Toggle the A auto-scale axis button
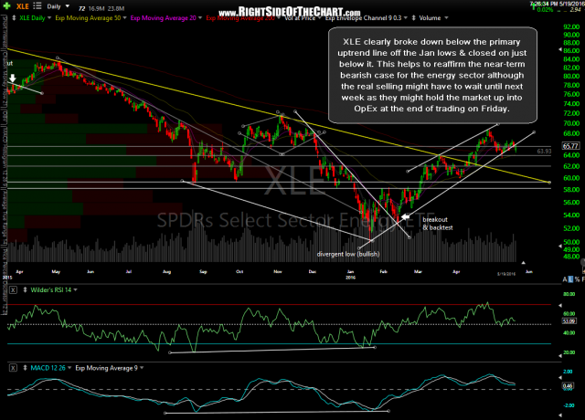The image size is (585, 420). pyautogui.click(x=565, y=279)
